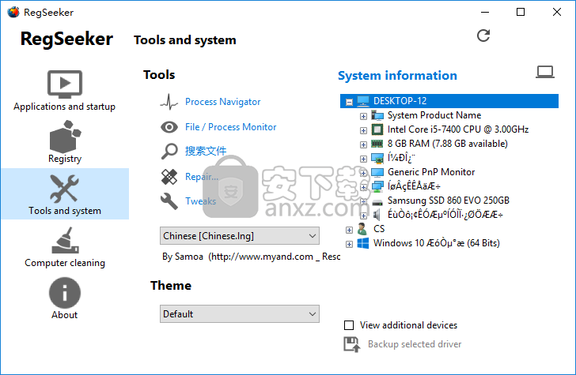Screen dimensions: 576x375
Task: Go to Registry label
Action: point(65,159)
